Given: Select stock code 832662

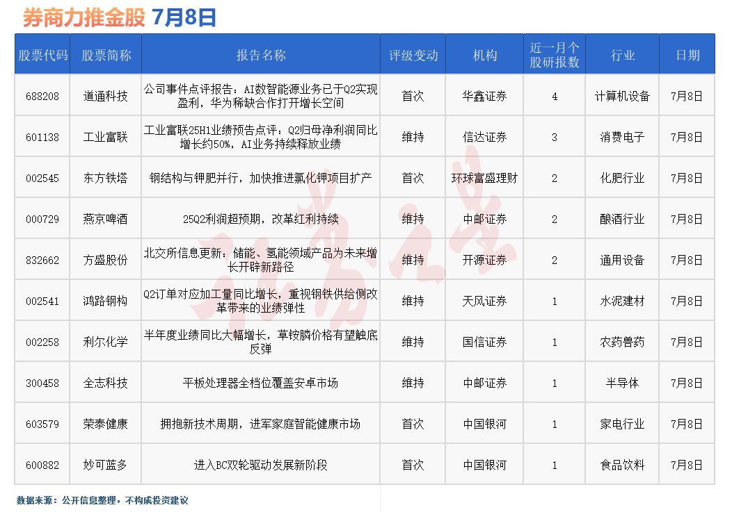Looking at the screenshot, I should 42,261.
